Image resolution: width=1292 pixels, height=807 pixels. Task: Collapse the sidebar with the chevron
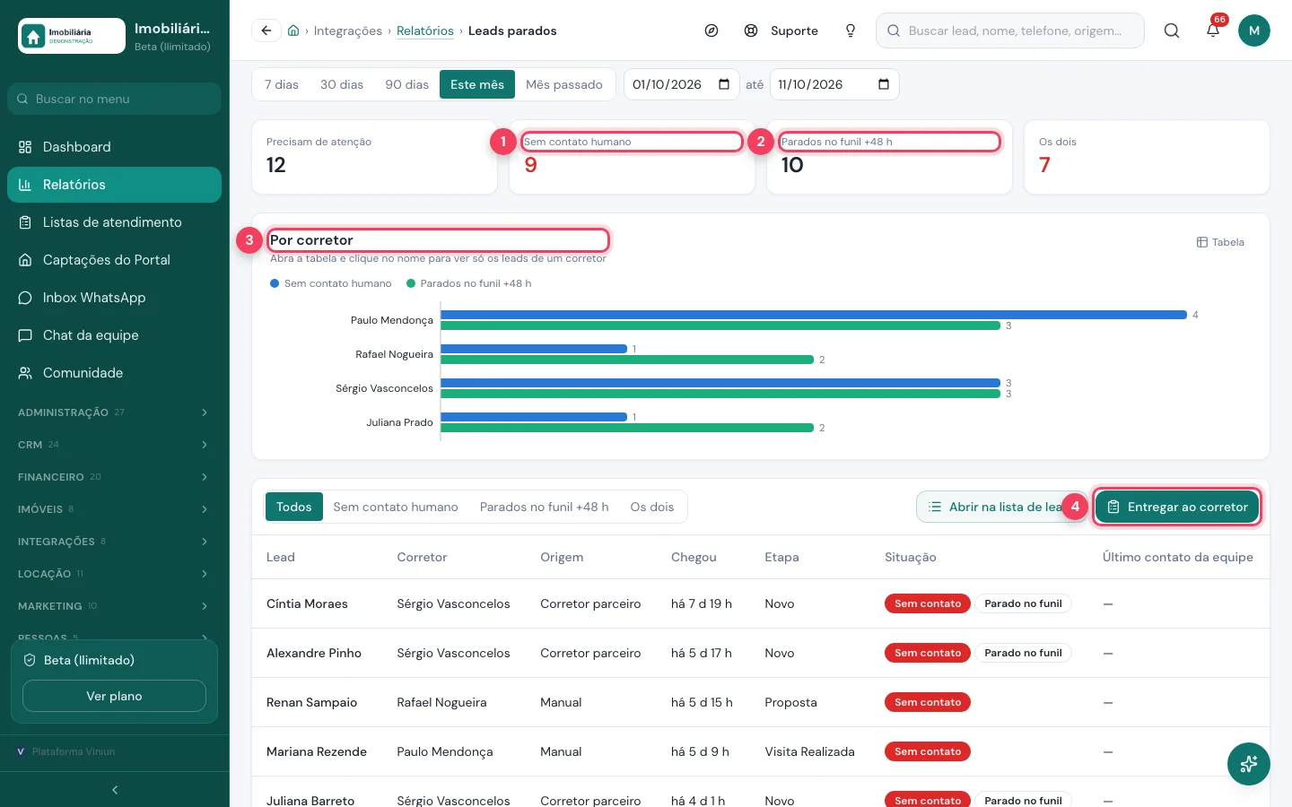tap(115, 790)
